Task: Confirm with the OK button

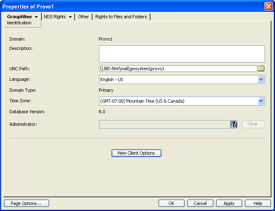Action: tap(171, 203)
